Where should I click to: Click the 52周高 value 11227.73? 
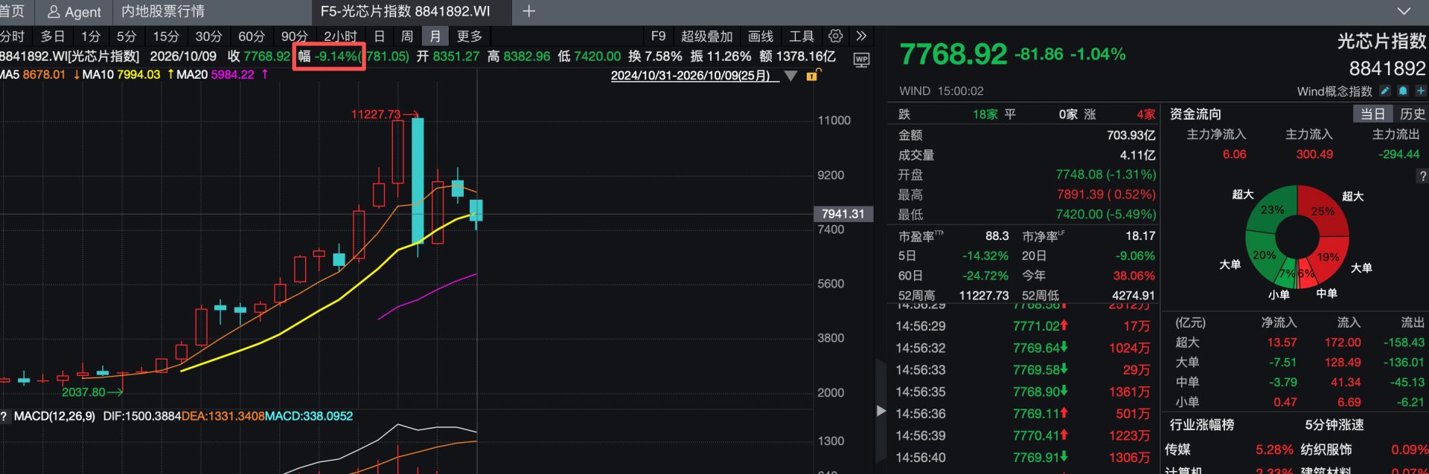click(x=984, y=296)
